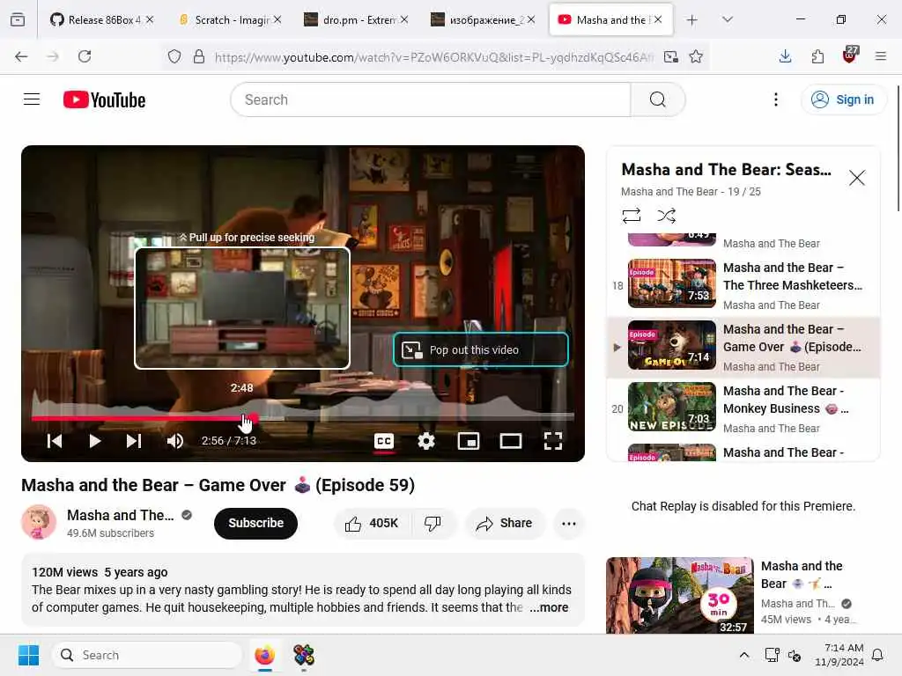Image resolution: width=902 pixels, height=676 pixels.
Task: Open uBlock Origin extension icon
Action: click(850, 55)
